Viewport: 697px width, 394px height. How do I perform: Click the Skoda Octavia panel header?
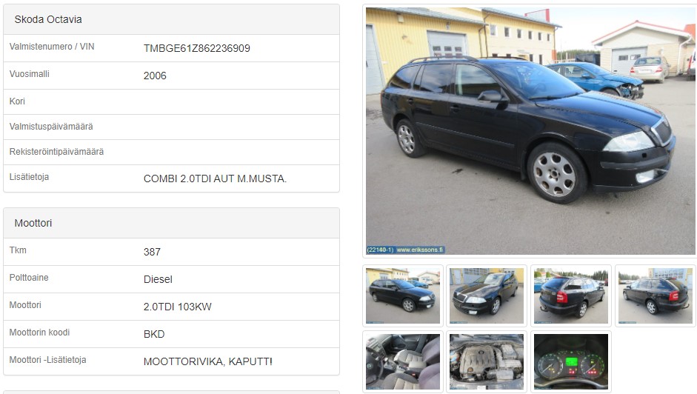pyautogui.click(x=172, y=19)
